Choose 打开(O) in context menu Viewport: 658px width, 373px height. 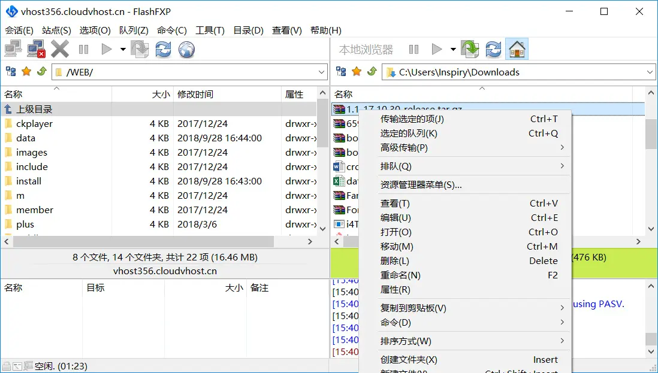tap(466, 232)
